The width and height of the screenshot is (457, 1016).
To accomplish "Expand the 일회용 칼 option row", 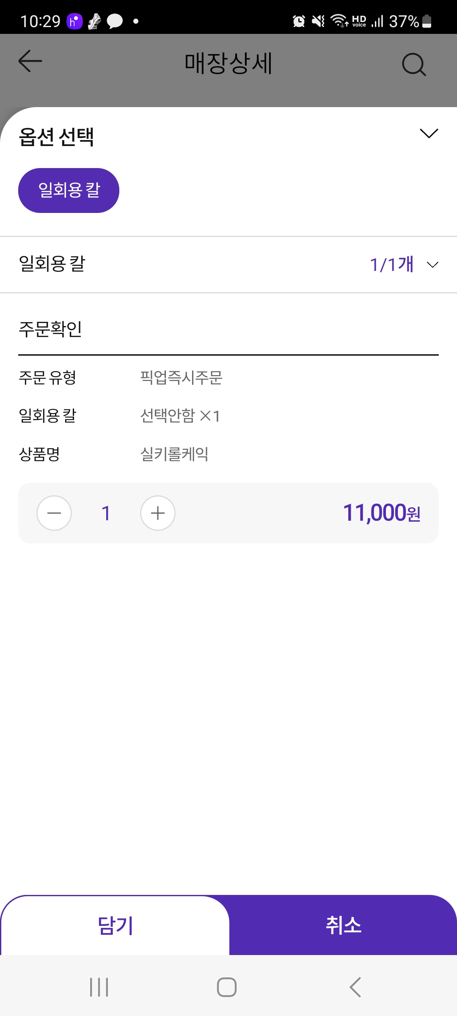I will tap(52, 264).
